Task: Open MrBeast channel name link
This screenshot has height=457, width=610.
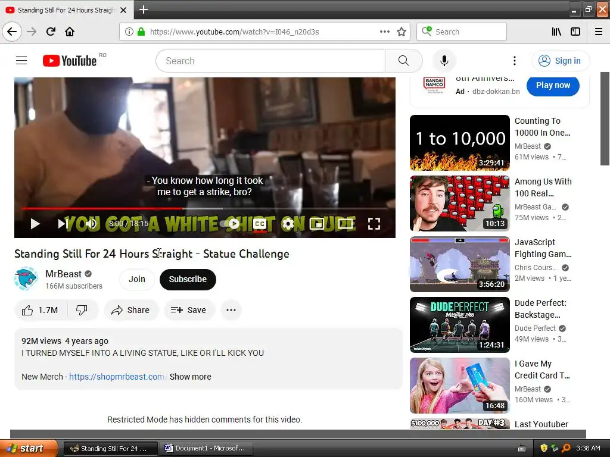Action: coord(63,274)
